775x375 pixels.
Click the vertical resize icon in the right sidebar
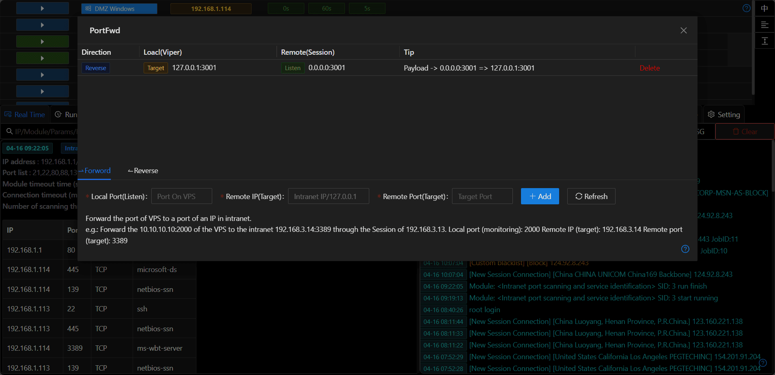click(764, 41)
